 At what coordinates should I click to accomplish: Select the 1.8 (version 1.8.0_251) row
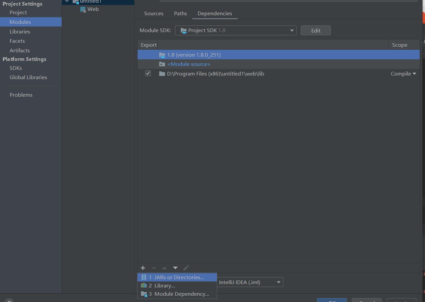point(278,55)
